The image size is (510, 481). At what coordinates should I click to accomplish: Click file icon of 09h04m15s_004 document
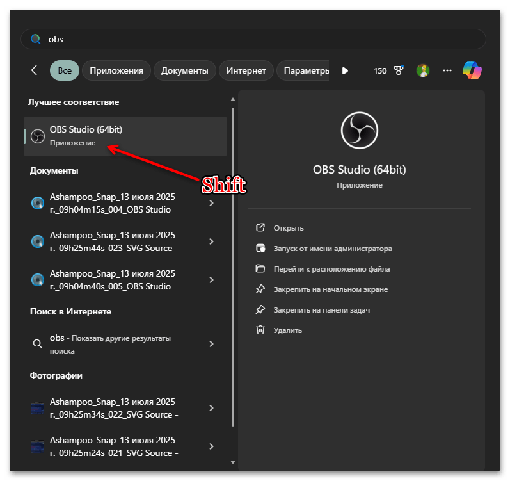point(38,203)
